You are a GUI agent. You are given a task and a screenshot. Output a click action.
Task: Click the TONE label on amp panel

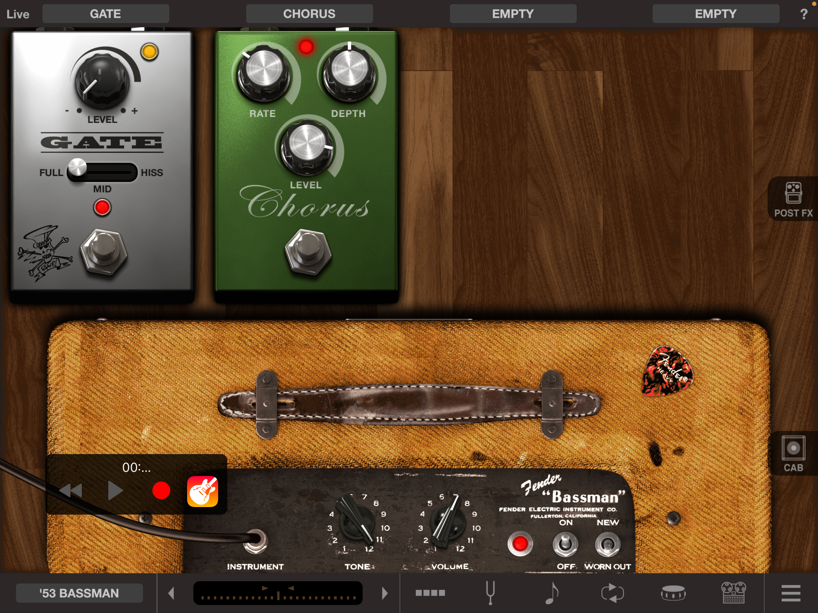coord(357,566)
